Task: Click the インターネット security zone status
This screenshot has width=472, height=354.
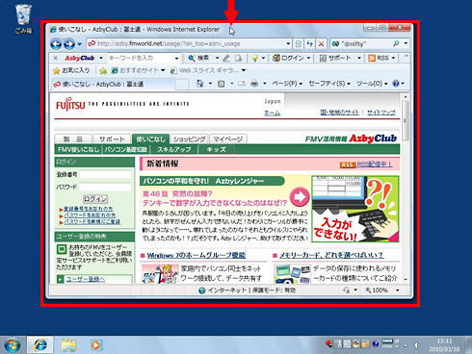Action: 247,291
